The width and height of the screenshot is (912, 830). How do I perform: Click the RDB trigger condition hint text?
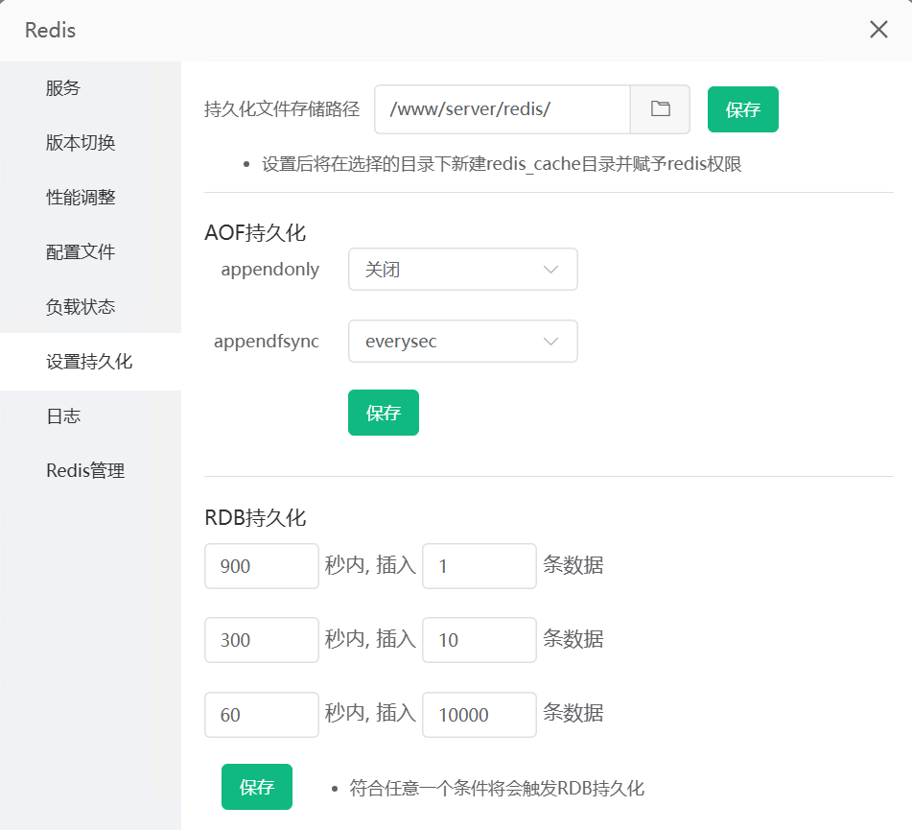click(x=497, y=788)
